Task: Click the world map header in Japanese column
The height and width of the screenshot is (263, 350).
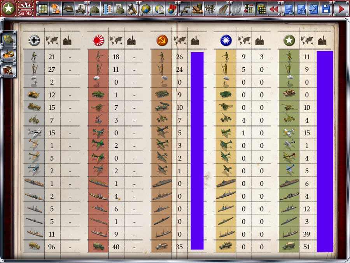Action: pos(116,41)
